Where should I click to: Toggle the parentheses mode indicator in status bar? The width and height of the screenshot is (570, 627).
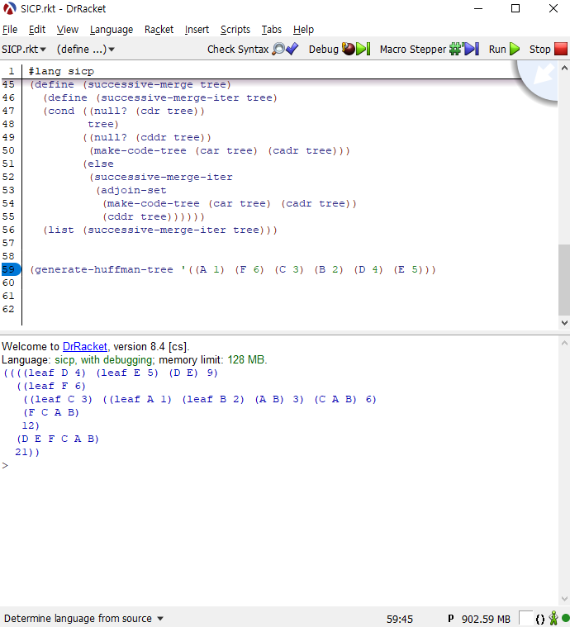tap(539, 619)
